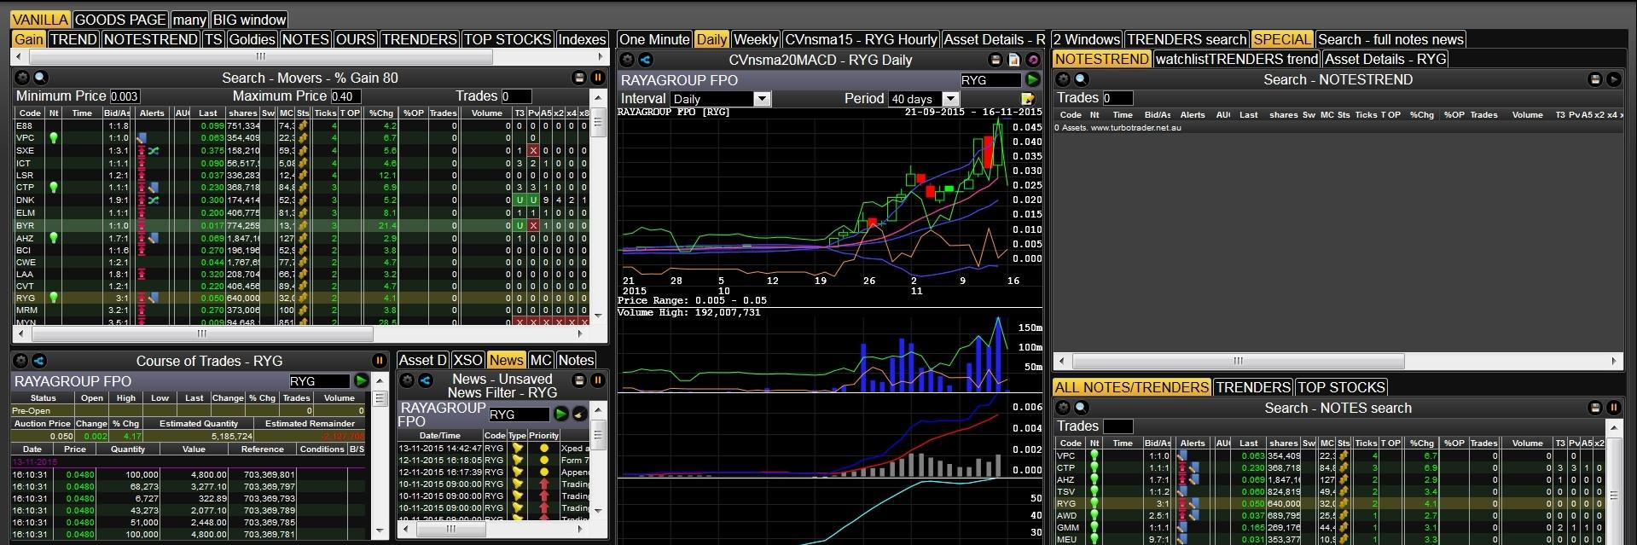This screenshot has height=545, width=1637.
Task: Open settings gear in Course of Trades panel
Action: (22, 361)
